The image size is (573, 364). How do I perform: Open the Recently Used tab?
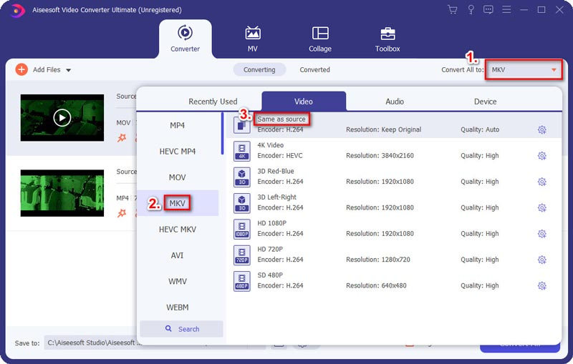[213, 102]
